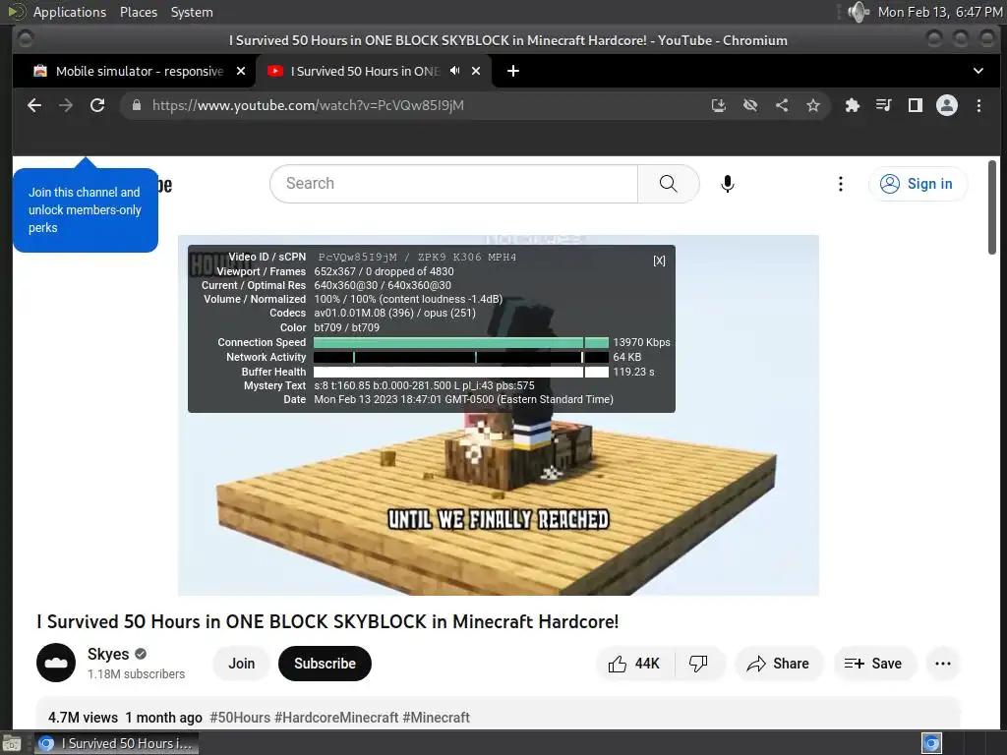Search with your voice microphone icon
This screenshot has height=755, width=1007.
pyautogui.click(x=727, y=184)
